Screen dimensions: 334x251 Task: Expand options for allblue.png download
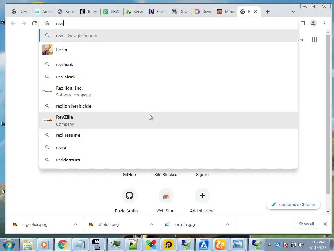151,224
